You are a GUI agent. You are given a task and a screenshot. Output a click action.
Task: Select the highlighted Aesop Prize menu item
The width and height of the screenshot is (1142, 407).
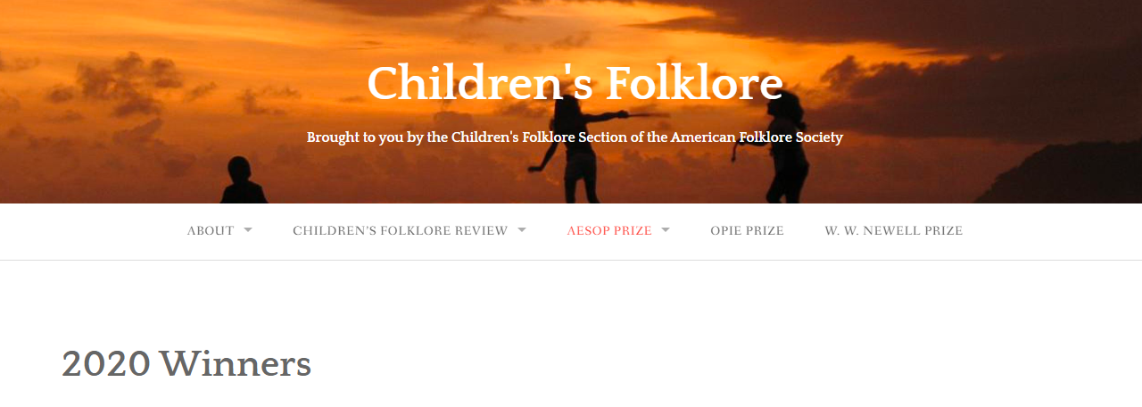(x=609, y=231)
